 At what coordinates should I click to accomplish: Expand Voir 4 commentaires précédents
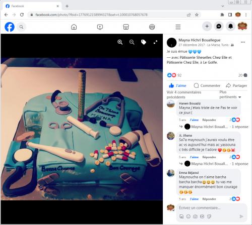click(x=184, y=94)
